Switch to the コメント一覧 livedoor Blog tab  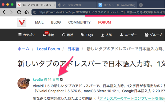117,5
